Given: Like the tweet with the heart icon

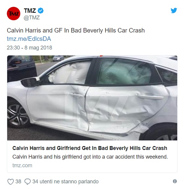Looking at the screenshot, I should [x=10, y=182].
